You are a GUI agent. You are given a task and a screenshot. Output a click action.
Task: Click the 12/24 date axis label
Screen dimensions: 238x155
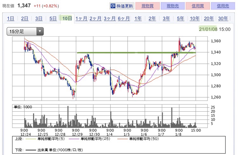25,134
